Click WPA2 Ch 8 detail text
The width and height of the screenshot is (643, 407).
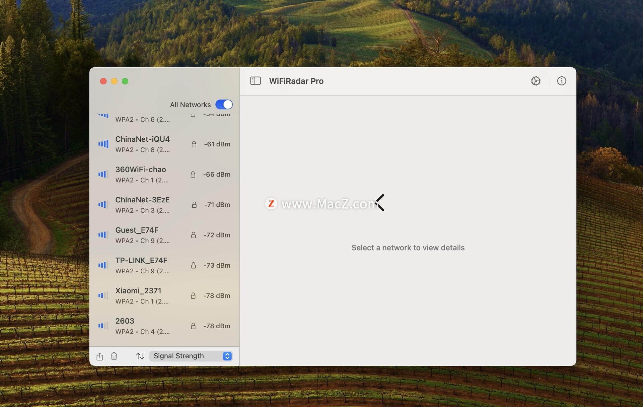point(143,150)
